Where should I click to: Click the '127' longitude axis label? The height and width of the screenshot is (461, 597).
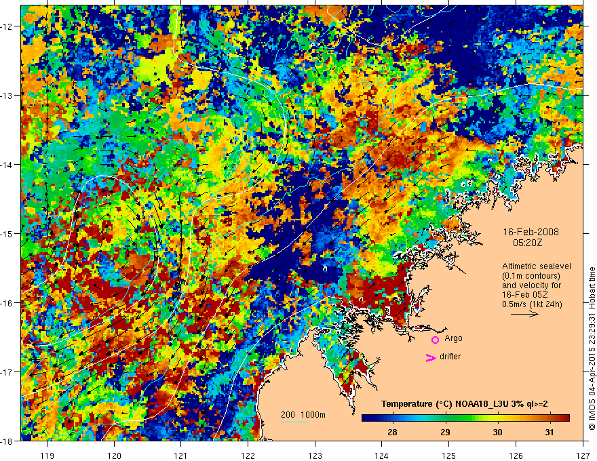click(583, 456)
